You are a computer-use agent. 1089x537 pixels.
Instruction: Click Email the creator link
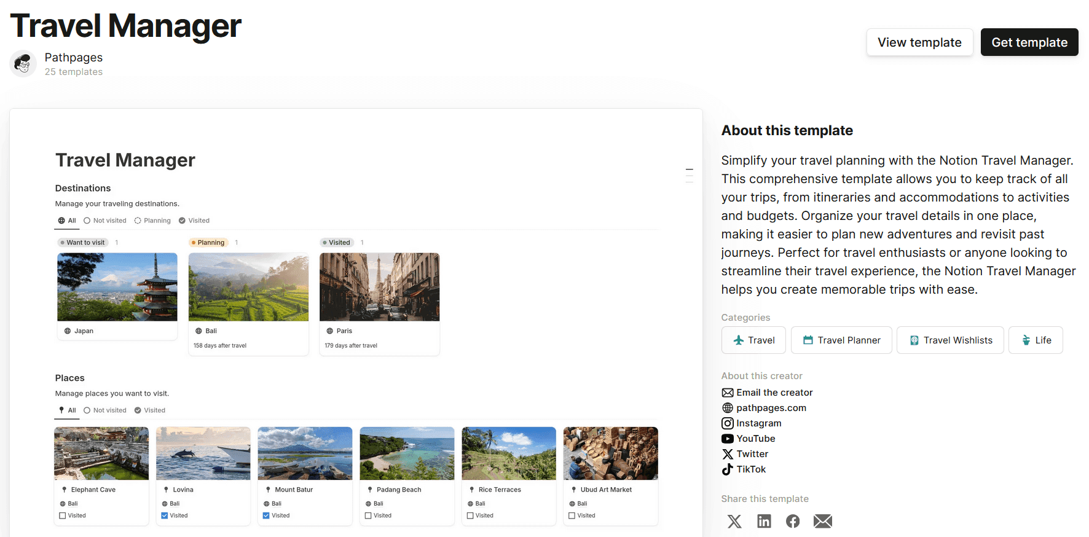tap(774, 393)
